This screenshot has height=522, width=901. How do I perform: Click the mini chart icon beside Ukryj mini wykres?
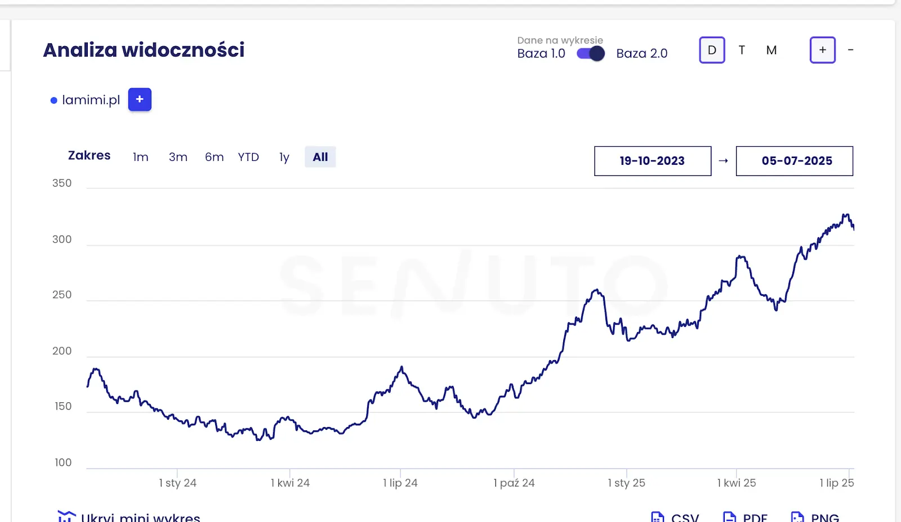tap(66, 516)
